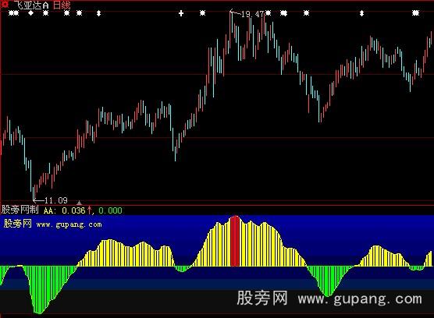Viewport: 434px width, 318px height.
Task: Select the stock name 飞亚达A
Action: click(31, 5)
